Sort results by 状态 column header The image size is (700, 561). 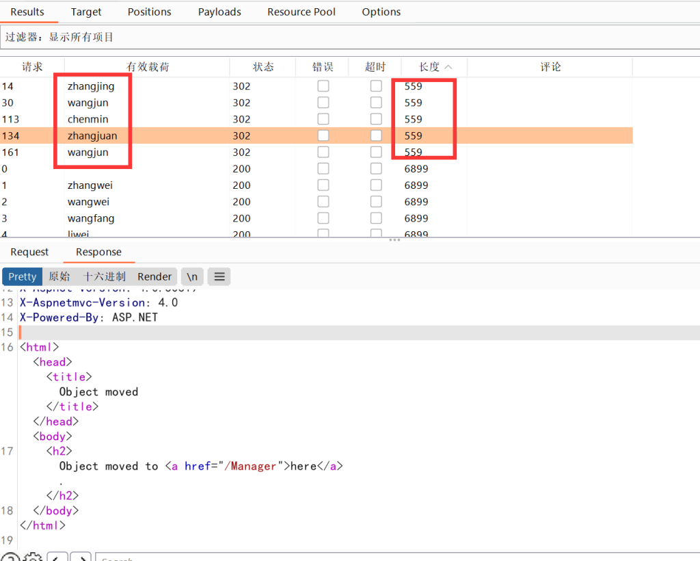pyautogui.click(x=263, y=67)
